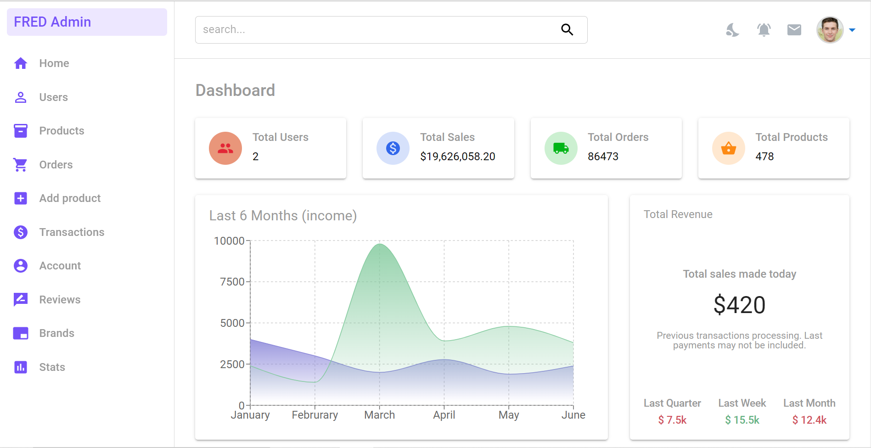The image size is (871, 448).
Task: Open the Users menu item
Action: click(x=54, y=97)
